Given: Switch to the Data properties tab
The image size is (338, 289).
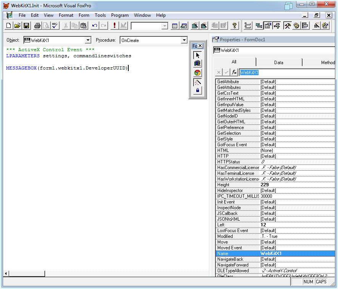Looking at the screenshot, I should pyautogui.click(x=279, y=63).
